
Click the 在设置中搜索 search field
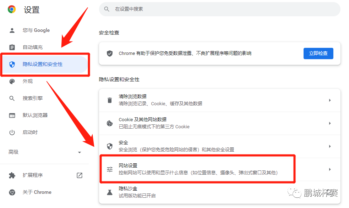[220, 9]
